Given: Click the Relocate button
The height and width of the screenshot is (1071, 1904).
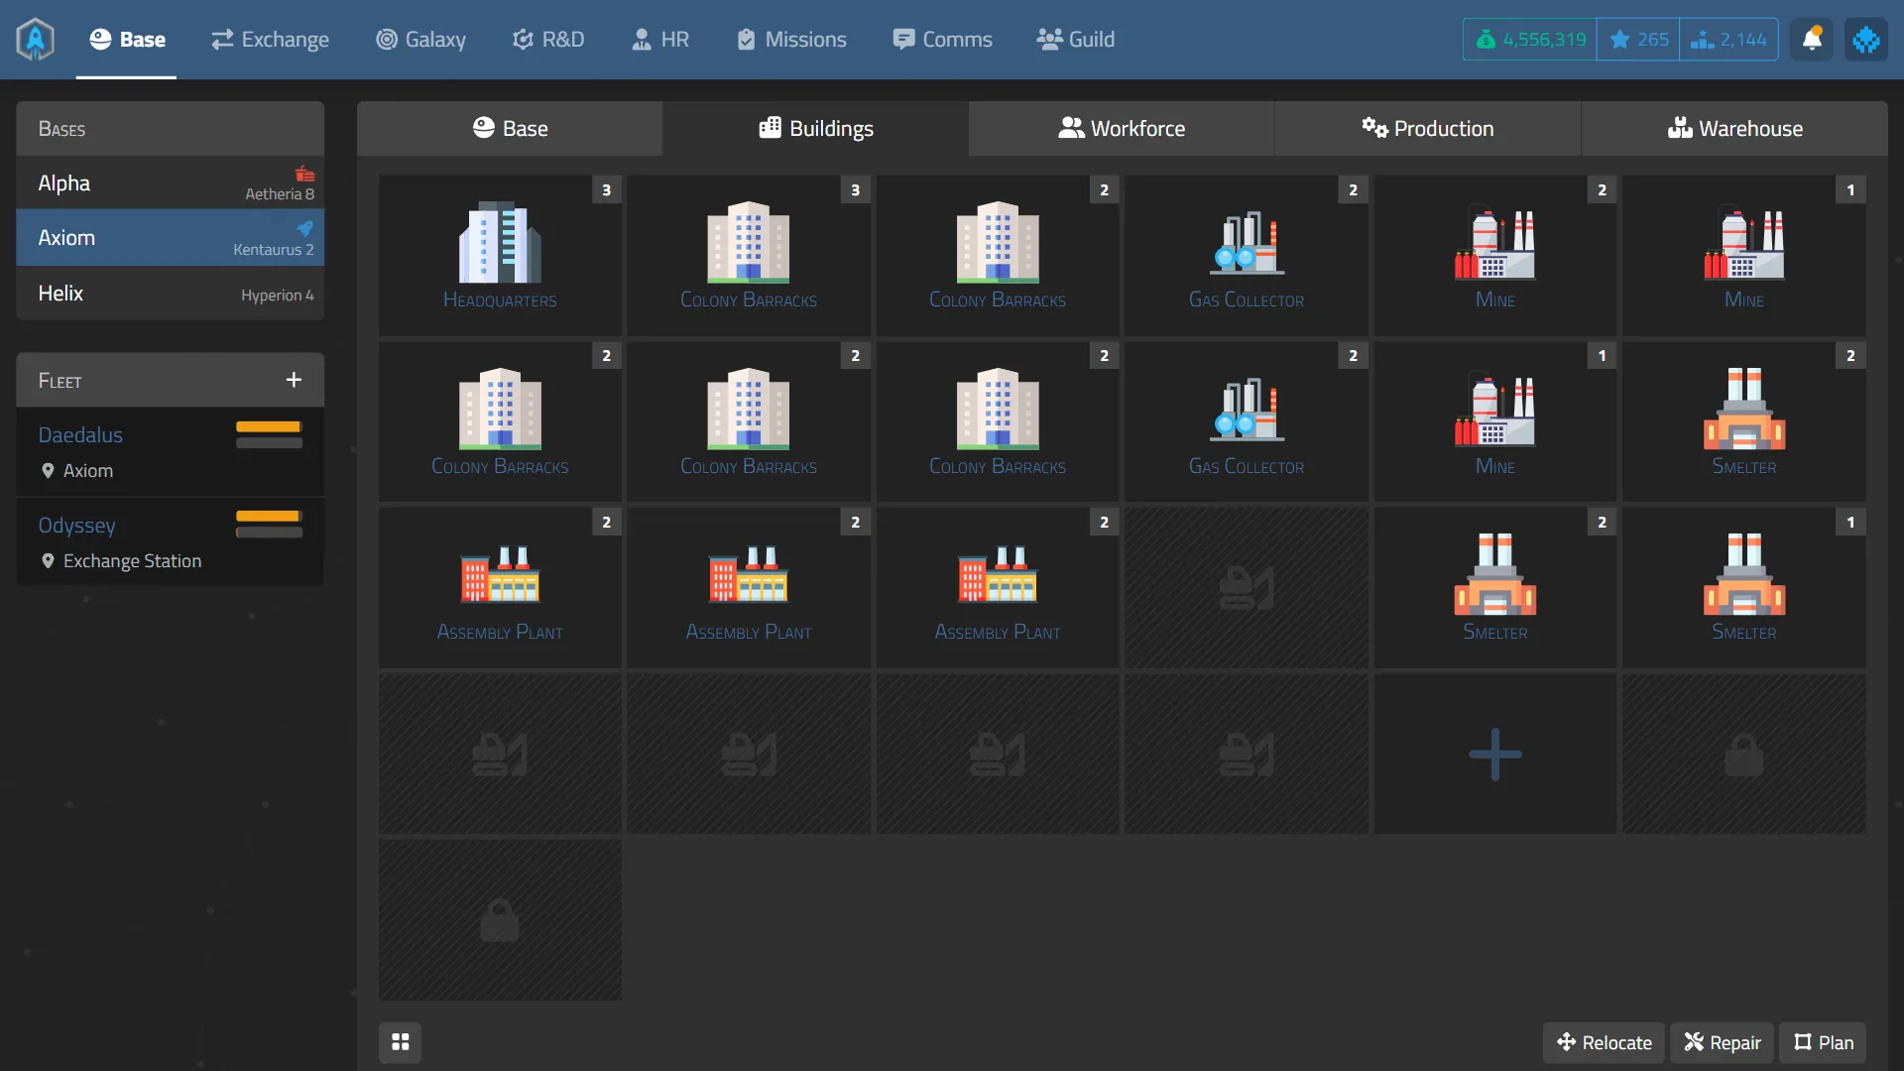Looking at the screenshot, I should tap(1605, 1042).
